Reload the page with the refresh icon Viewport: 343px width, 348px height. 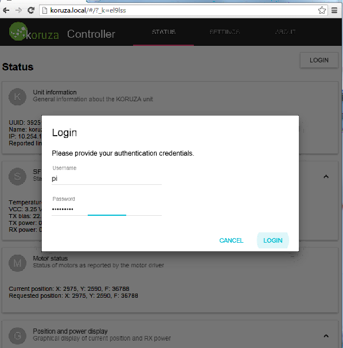(31, 10)
